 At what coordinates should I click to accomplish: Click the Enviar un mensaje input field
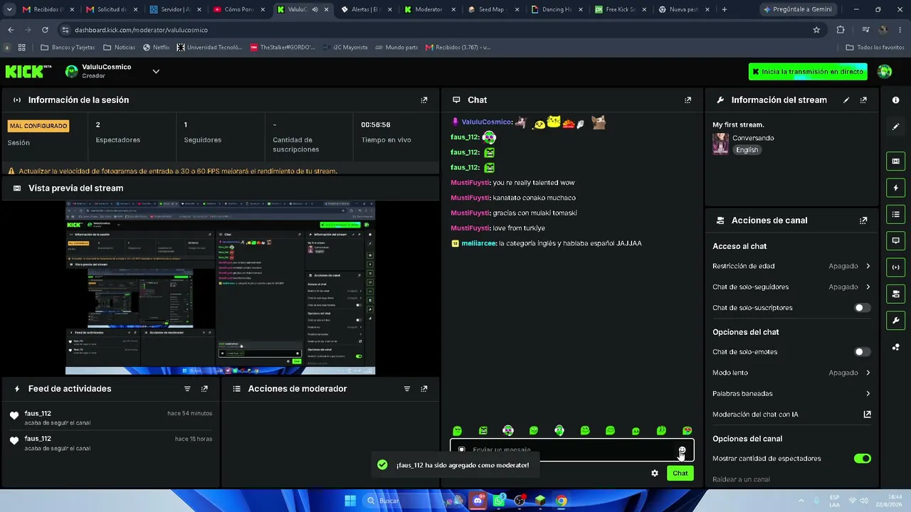572,450
